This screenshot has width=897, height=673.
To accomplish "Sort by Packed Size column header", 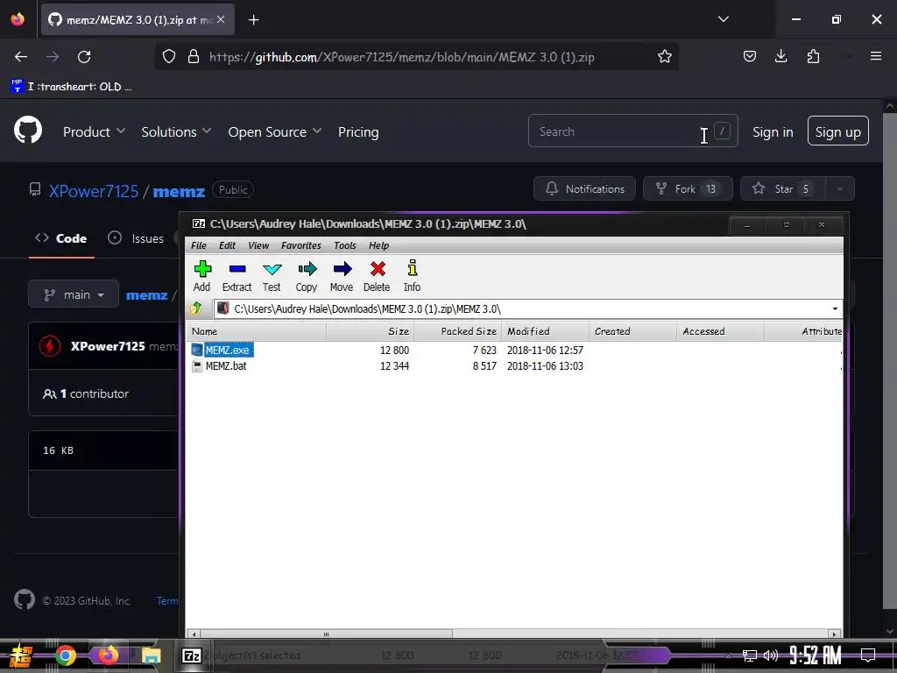I will [x=457, y=331].
